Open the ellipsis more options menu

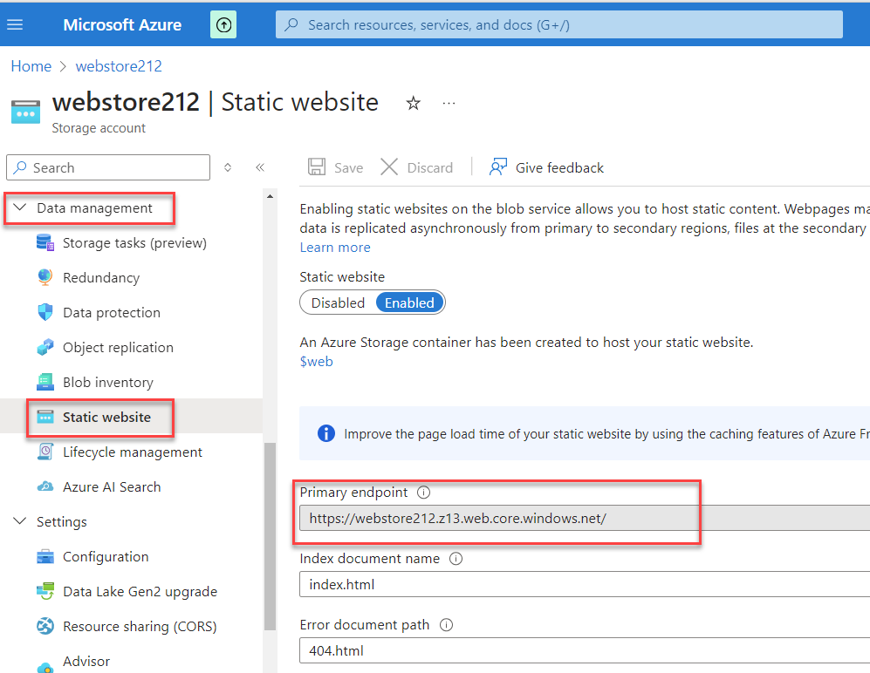pos(449,103)
